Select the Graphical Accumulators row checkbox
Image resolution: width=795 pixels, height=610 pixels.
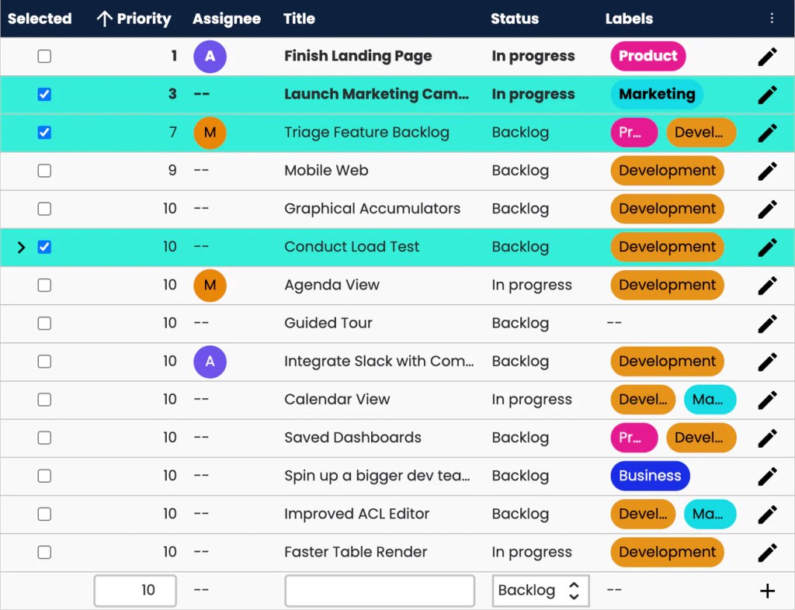click(44, 209)
